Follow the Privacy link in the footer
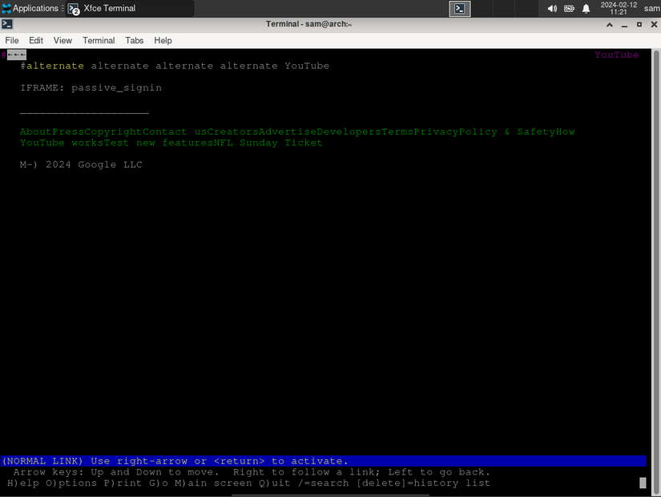Screen dimensions: 661x497 pos(433,131)
